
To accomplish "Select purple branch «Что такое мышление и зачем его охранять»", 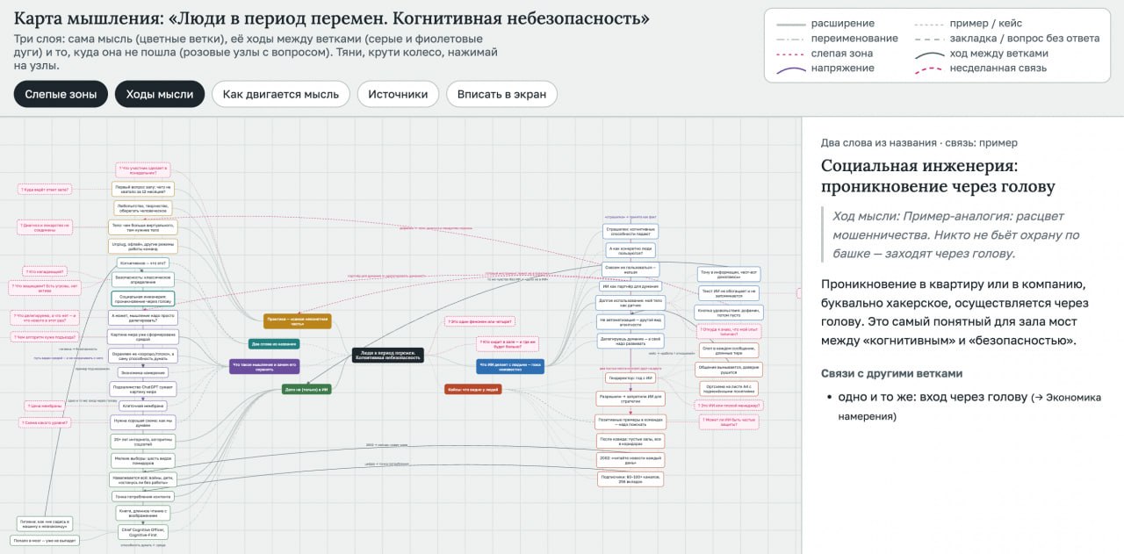I will (264, 365).
